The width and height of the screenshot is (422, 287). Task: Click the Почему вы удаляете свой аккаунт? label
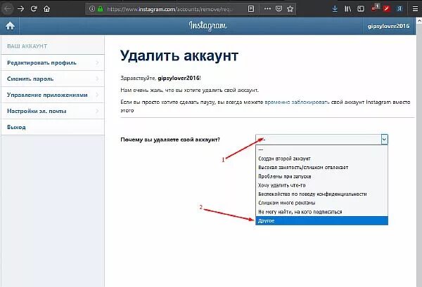pos(170,140)
